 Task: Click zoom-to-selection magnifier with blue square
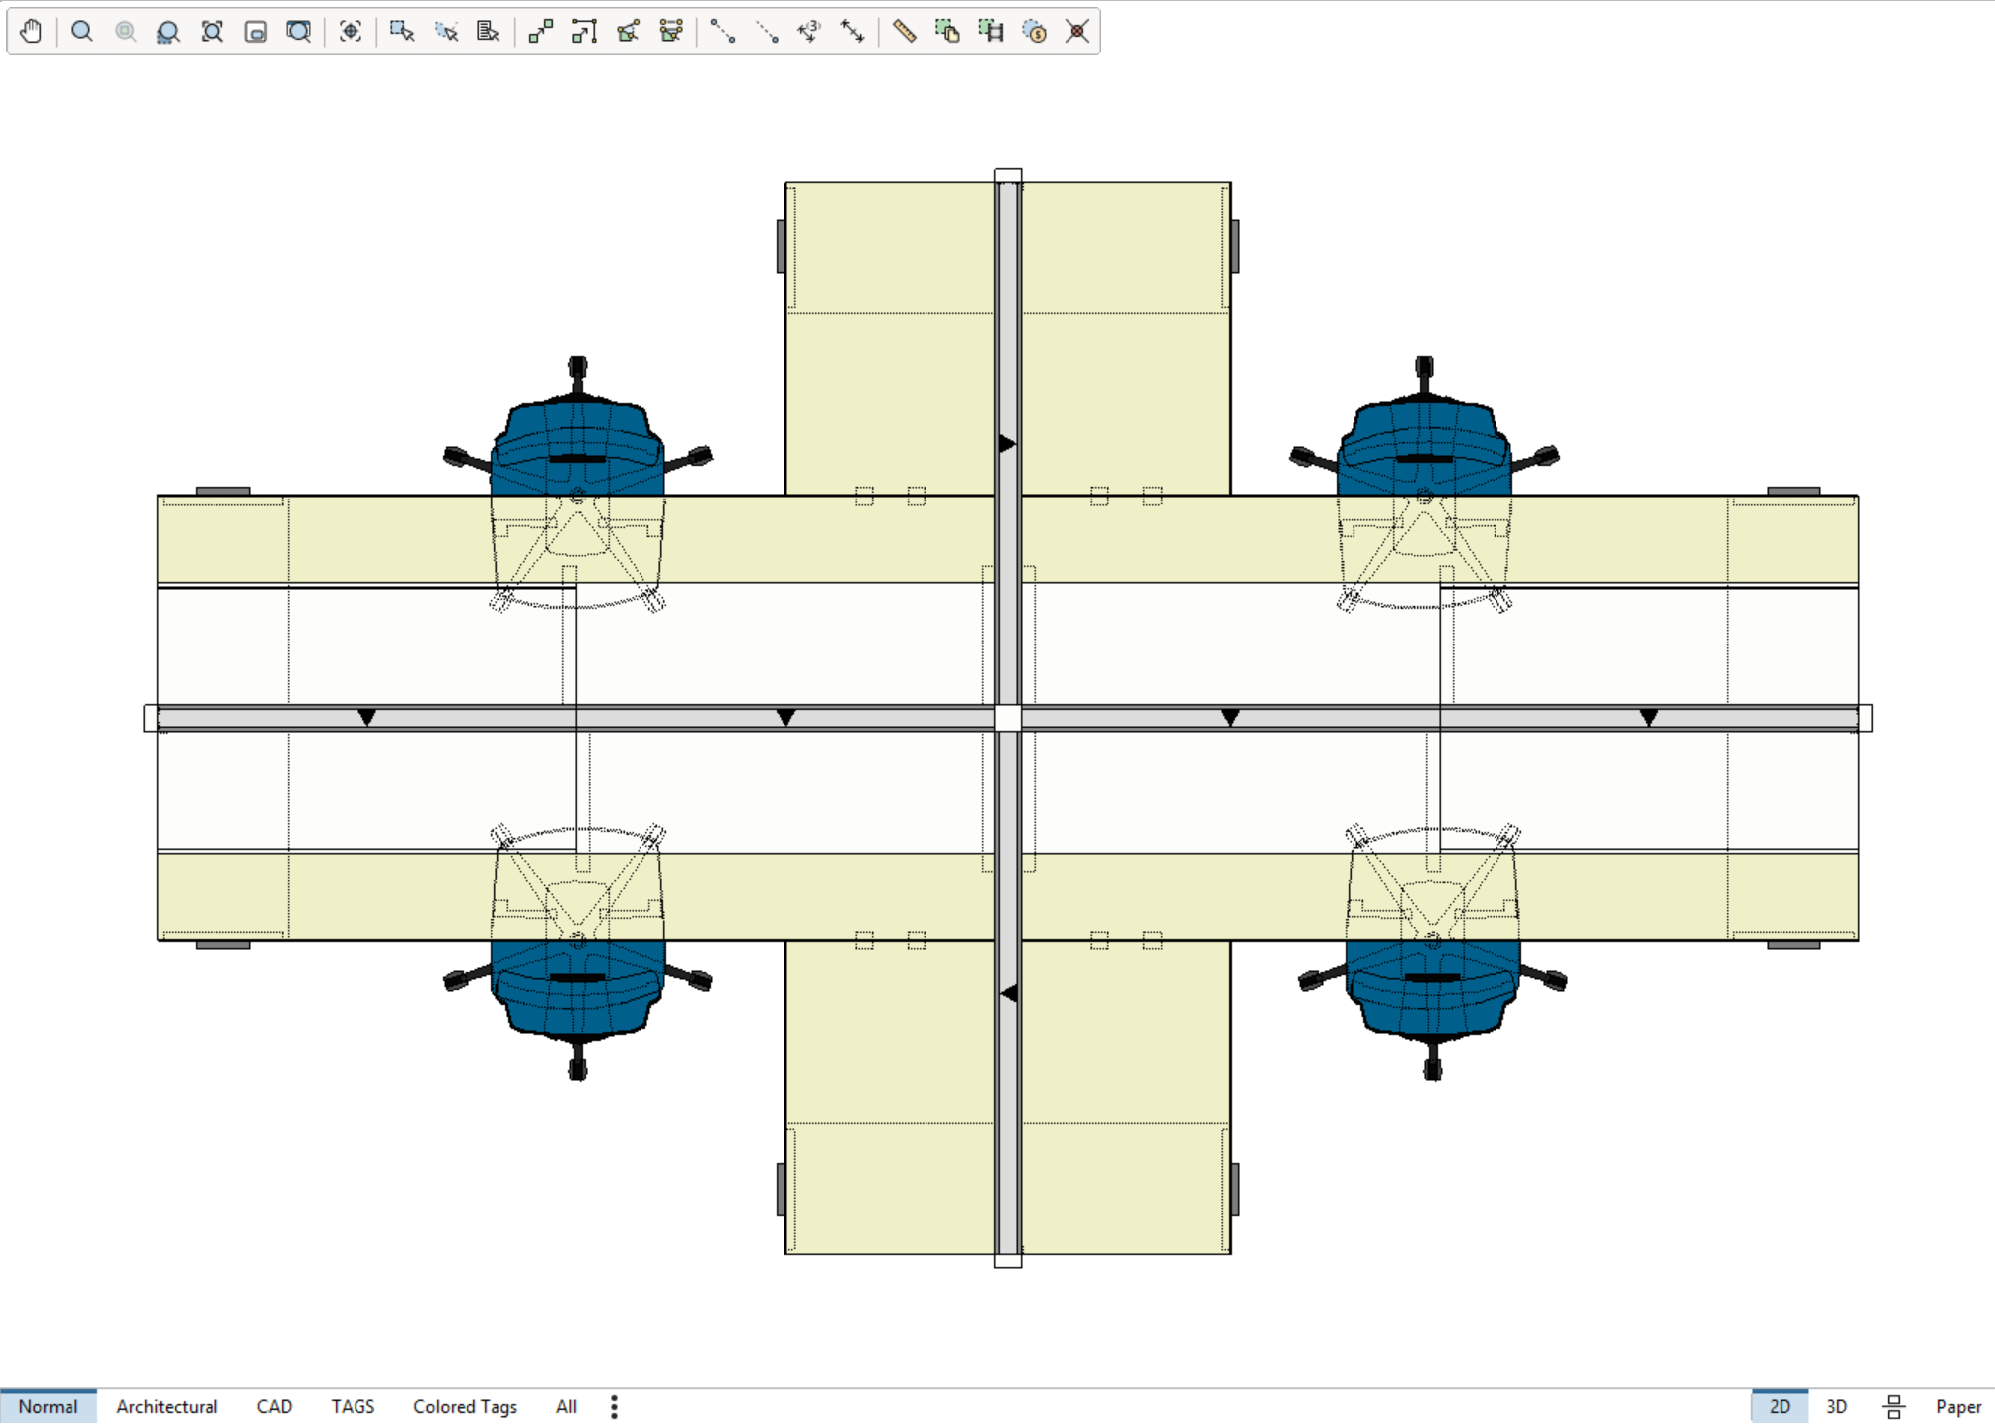pyautogui.click(x=168, y=32)
